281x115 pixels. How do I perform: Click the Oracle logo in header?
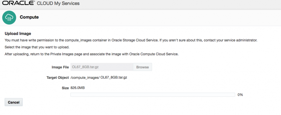[x=19, y=4]
